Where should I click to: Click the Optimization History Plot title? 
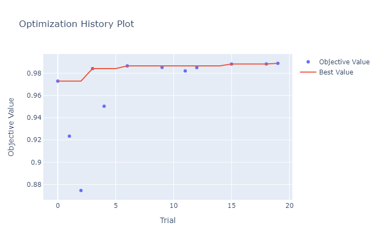[76, 24]
